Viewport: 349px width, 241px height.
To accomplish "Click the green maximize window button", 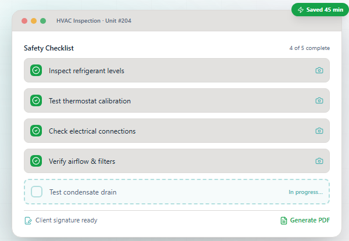I will pos(43,21).
